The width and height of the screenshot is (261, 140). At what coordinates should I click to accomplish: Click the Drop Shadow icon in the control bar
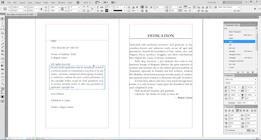[133, 7]
